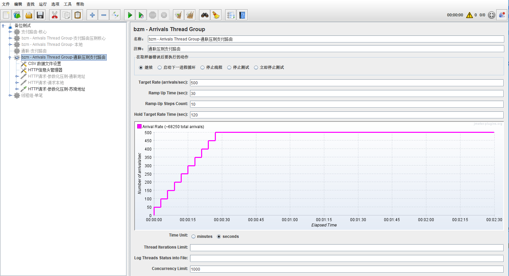Select the 线程组-单笔 tree item

pyautogui.click(x=32, y=95)
